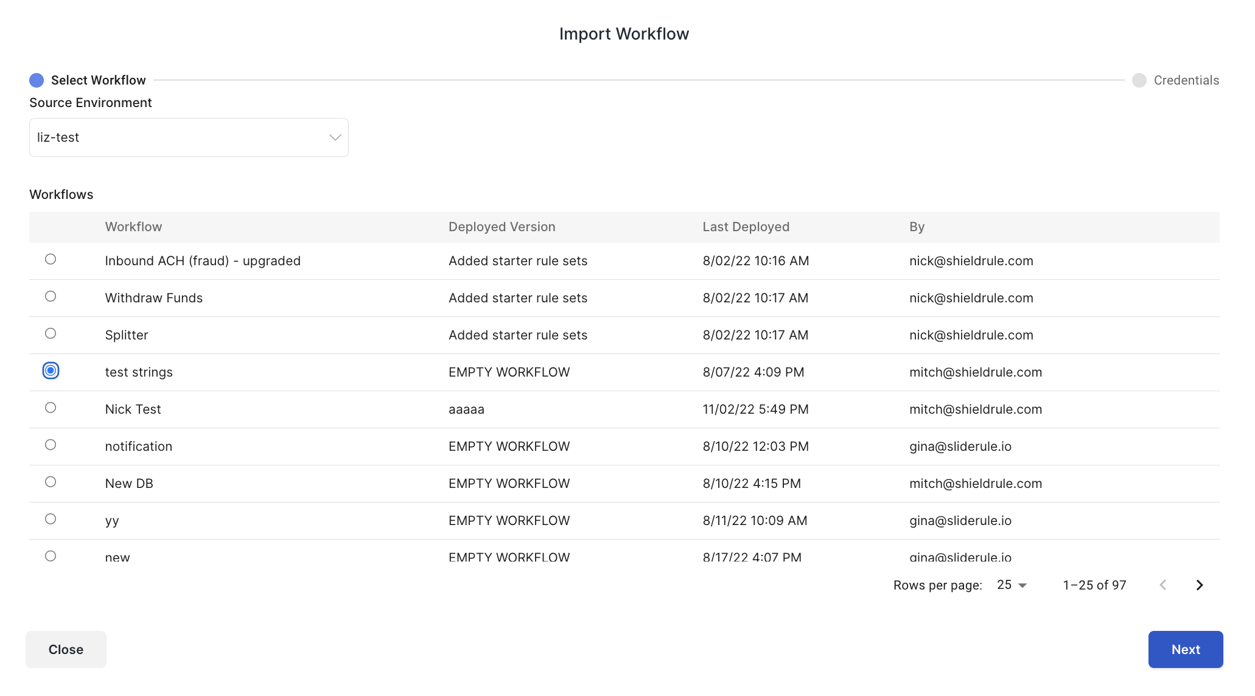Click the Last Deployed column header
The image size is (1255, 696).
(746, 227)
